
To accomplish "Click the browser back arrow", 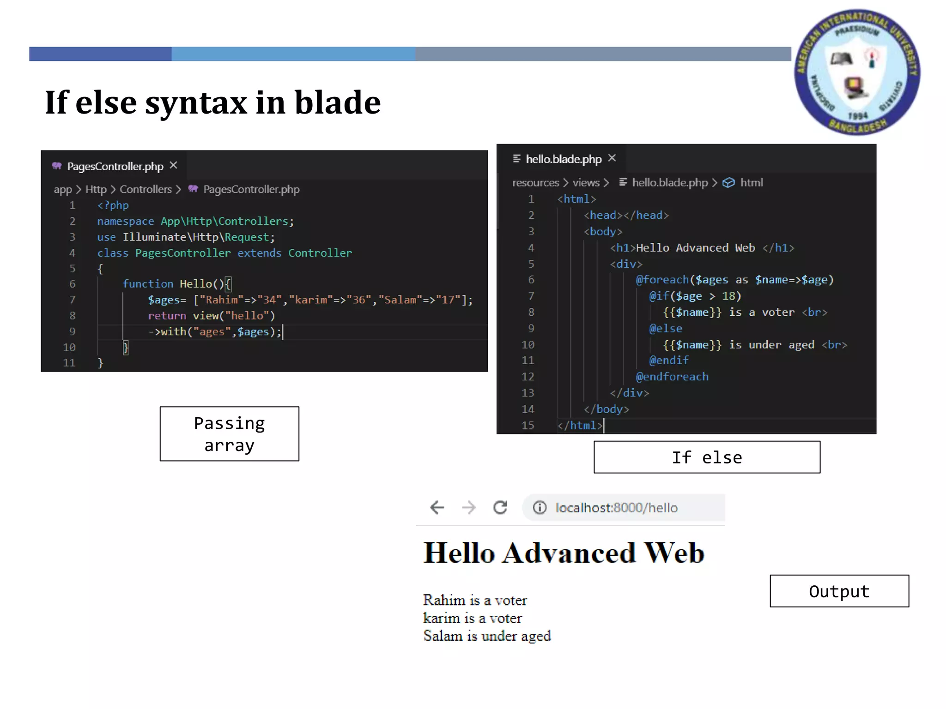I will 437,508.
